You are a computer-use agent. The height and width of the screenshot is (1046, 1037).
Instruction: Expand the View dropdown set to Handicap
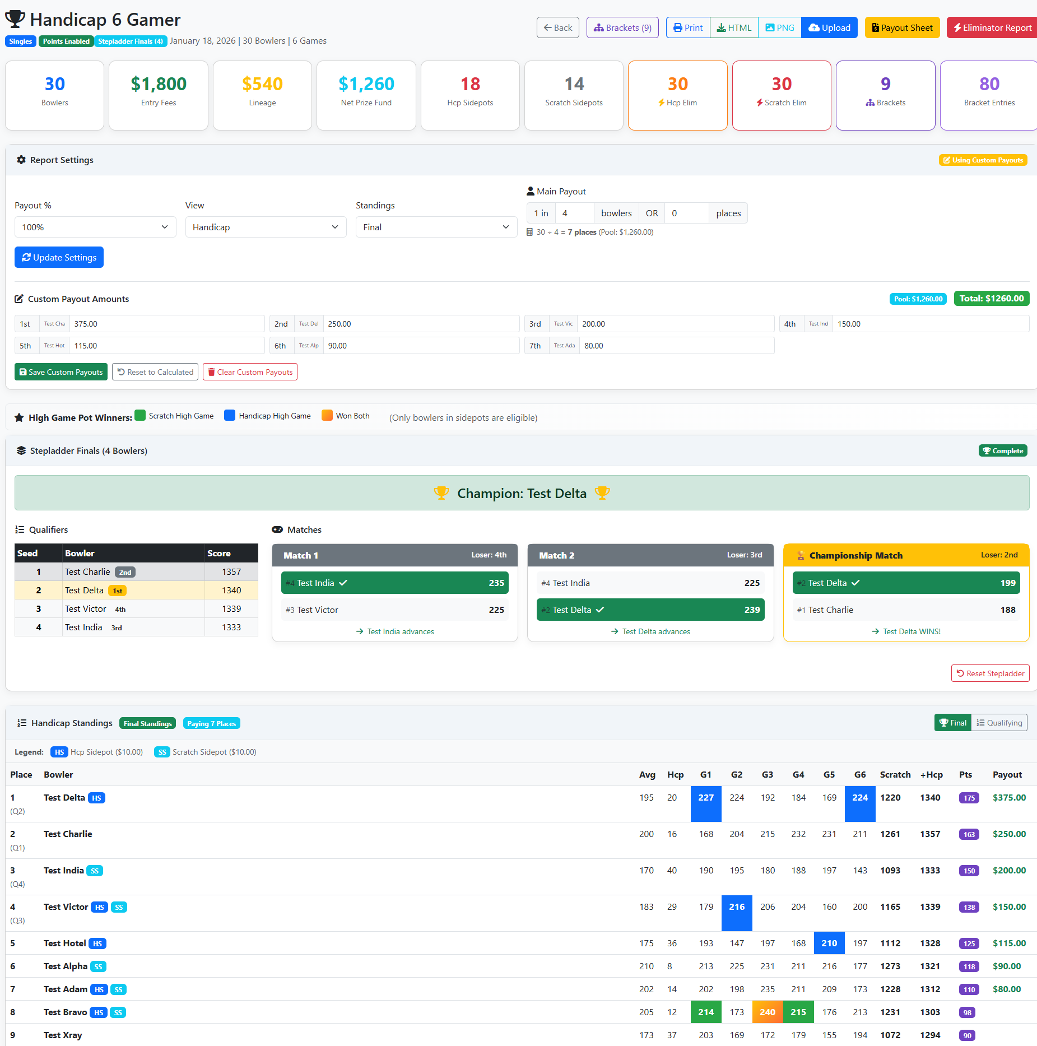point(266,227)
